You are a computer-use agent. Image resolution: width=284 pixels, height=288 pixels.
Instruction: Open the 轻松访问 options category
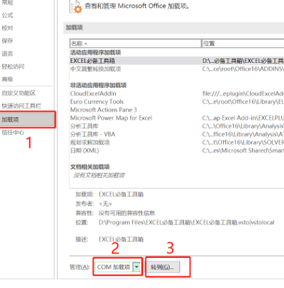point(13,66)
